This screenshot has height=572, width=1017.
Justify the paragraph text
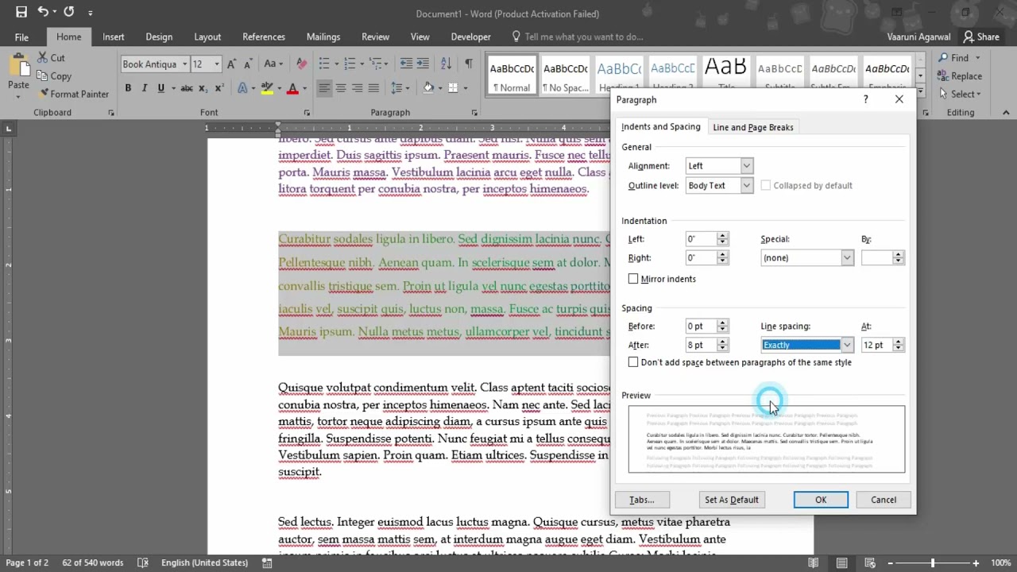click(x=373, y=88)
